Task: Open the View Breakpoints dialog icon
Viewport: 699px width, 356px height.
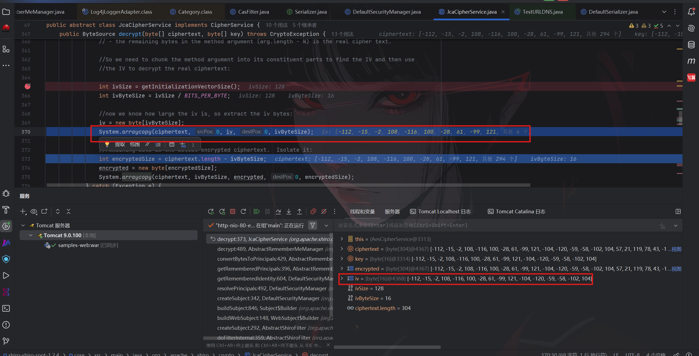Action: click(313, 211)
